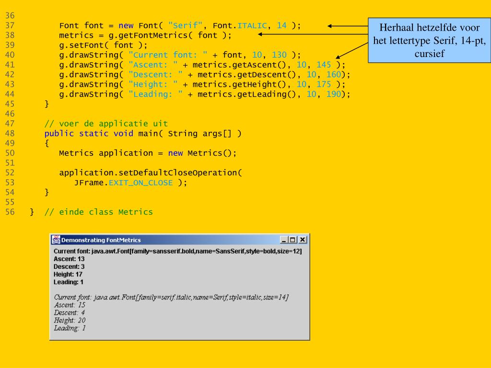This screenshot has height=368, width=491.
Task: Click the italic 'Descent: 4' text
Action: pos(69,312)
